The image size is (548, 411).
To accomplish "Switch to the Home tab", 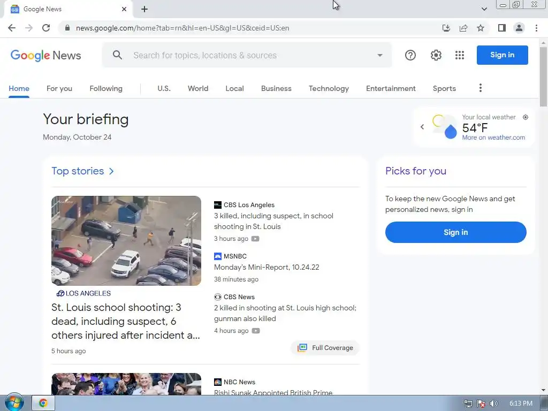I will (19, 88).
